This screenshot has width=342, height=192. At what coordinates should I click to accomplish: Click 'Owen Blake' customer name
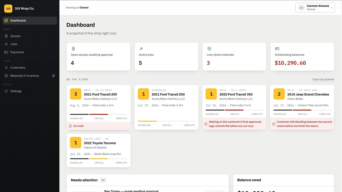295,99
